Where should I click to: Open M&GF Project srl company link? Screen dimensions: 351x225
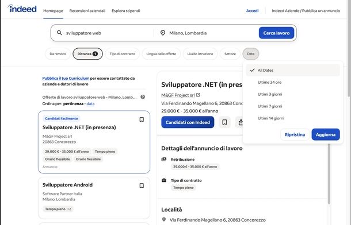178,95
